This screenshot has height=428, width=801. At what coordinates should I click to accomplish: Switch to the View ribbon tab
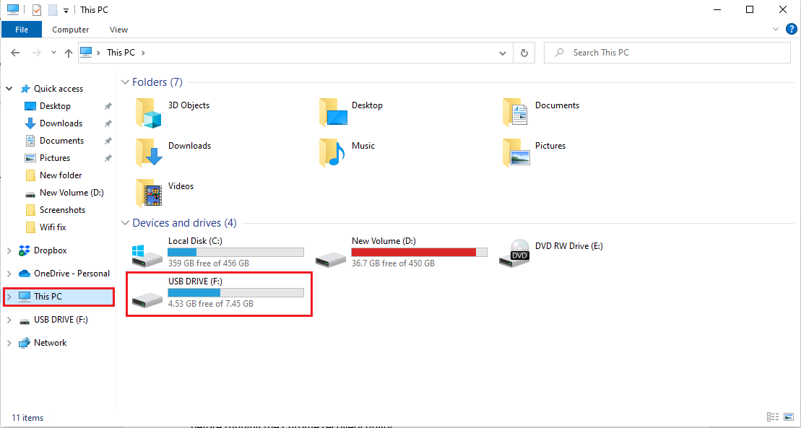(118, 30)
